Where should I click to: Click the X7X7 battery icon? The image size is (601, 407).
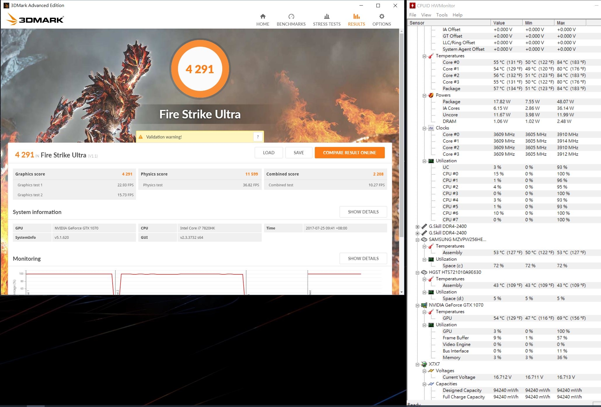[x=424, y=364]
